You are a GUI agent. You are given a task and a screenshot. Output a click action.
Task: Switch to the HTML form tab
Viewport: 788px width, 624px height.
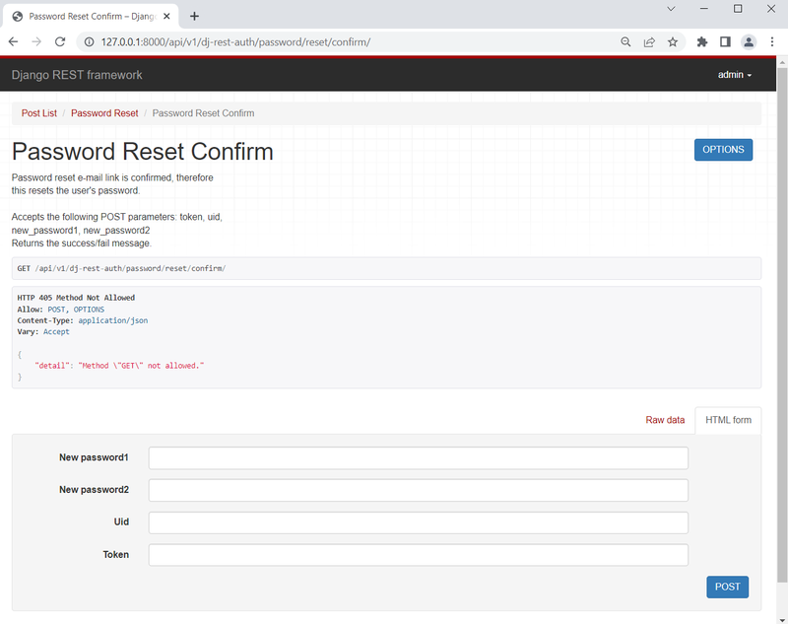pyautogui.click(x=728, y=420)
